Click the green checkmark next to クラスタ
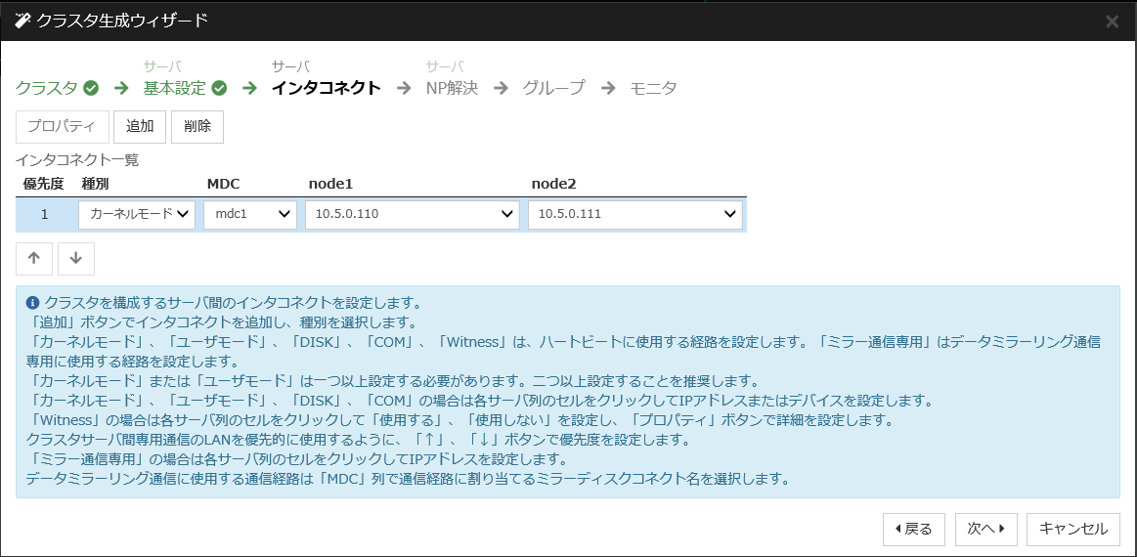 coord(91,88)
